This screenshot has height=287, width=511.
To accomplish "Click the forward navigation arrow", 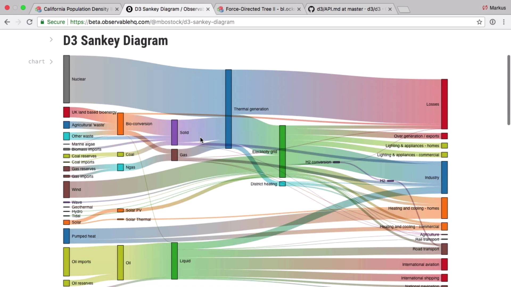I will click(x=18, y=22).
